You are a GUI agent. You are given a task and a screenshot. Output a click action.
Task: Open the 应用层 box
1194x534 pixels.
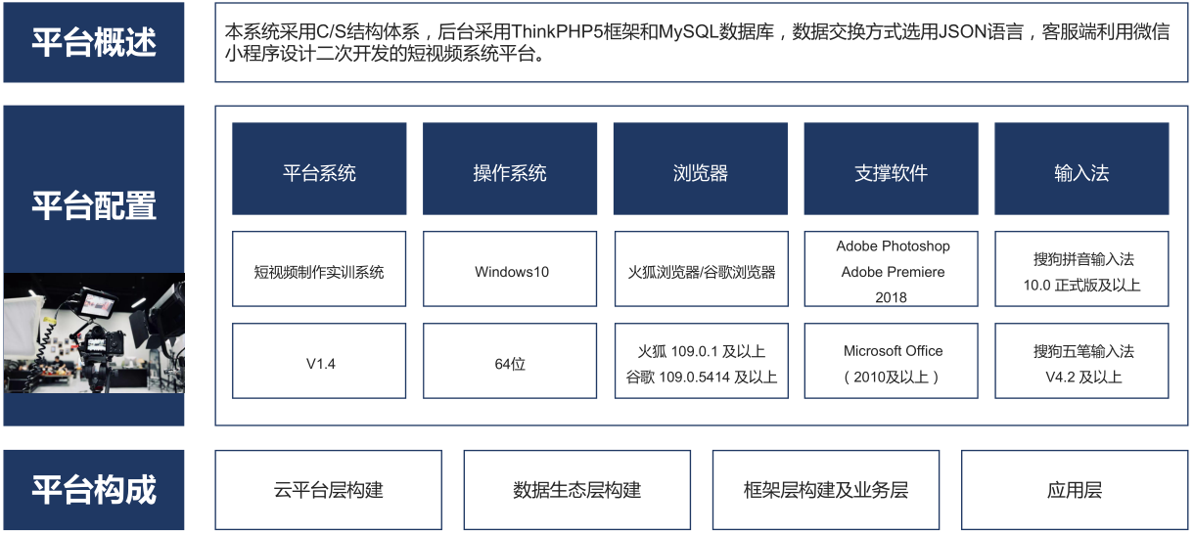coord(1075,489)
